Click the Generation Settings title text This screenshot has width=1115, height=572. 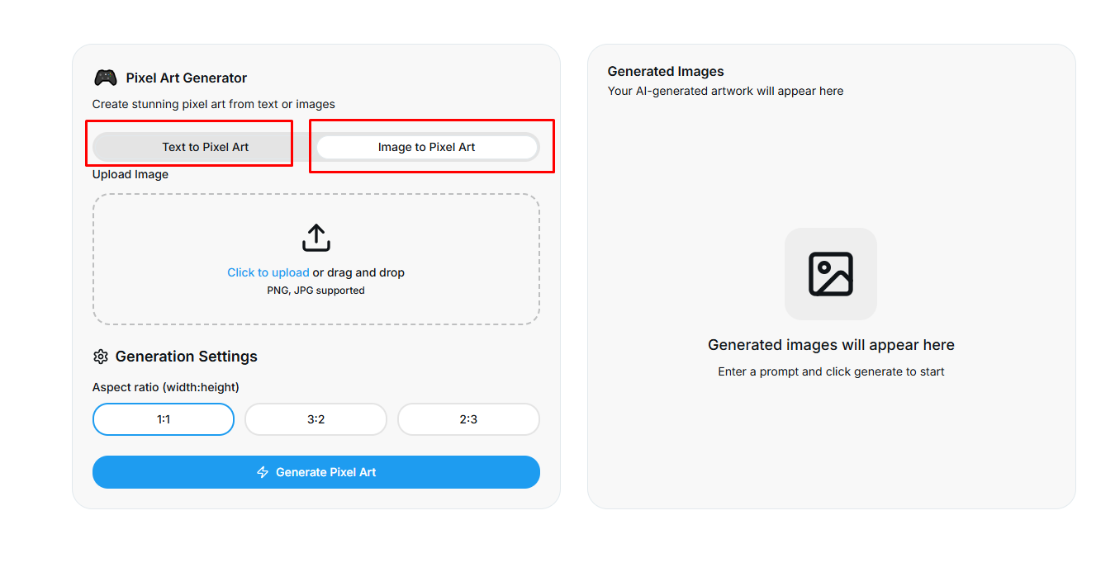click(x=187, y=357)
